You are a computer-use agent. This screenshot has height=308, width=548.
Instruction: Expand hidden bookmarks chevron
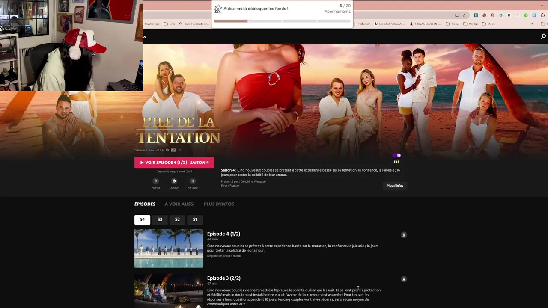coord(532,24)
